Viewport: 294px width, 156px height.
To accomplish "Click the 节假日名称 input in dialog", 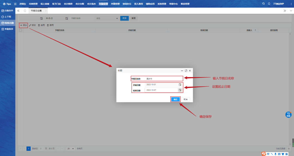I will [163, 79].
